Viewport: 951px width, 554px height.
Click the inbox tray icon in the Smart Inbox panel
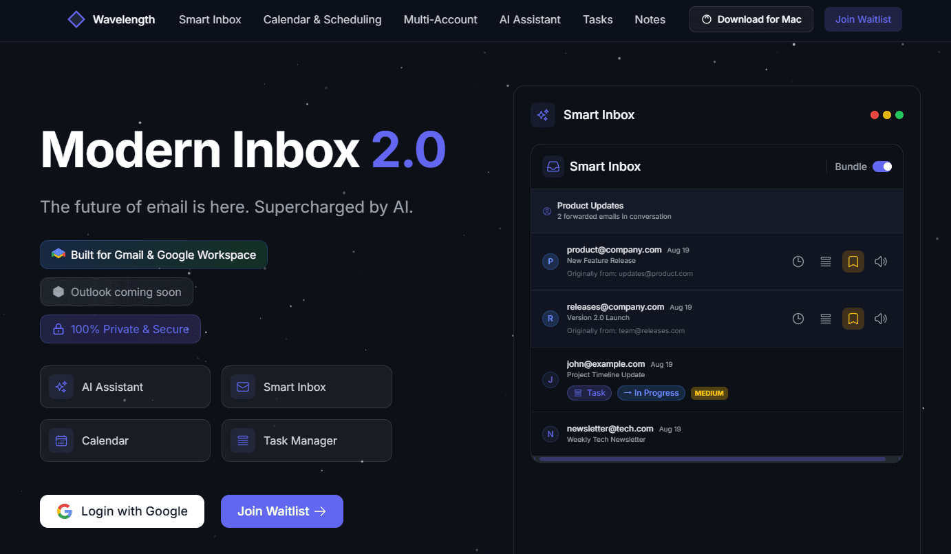point(553,167)
